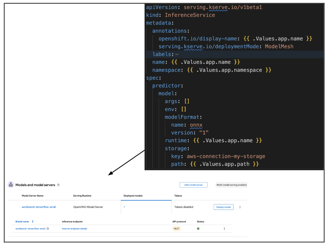Click the Deployed models column header
Screen dimensions: 327x245
pos(133,196)
